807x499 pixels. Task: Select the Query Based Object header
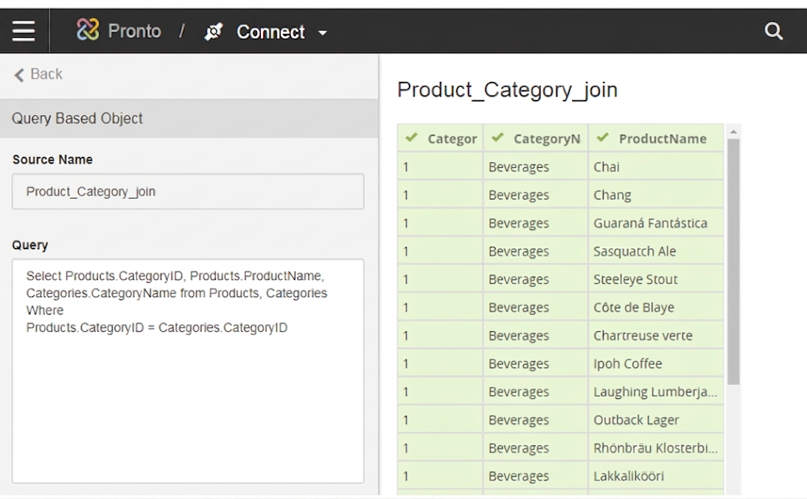coord(189,118)
